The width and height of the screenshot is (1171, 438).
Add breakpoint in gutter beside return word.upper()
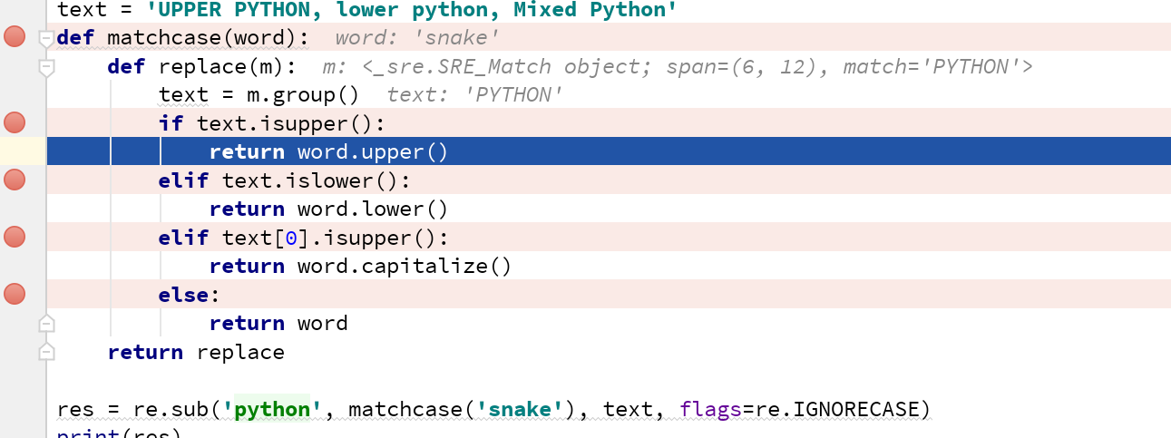coord(15,151)
